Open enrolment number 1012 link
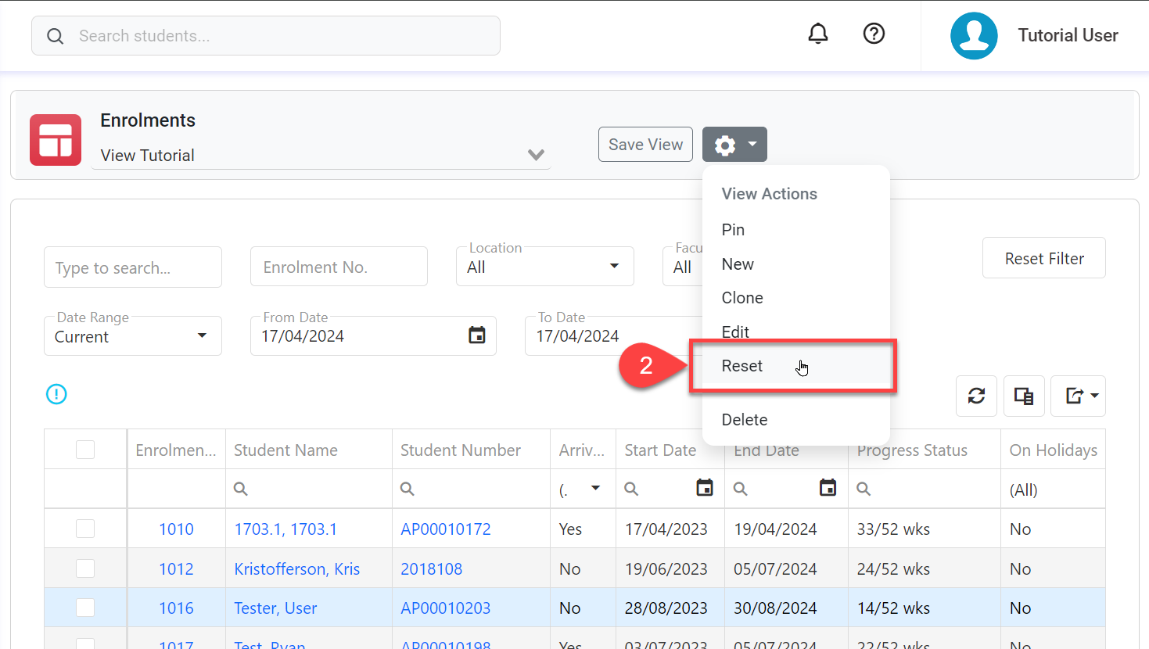 click(x=176, y=569)
